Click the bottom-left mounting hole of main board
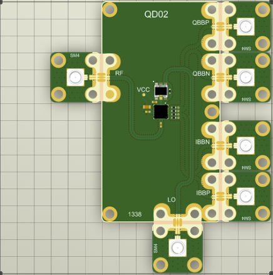 [x=110, y=214]
